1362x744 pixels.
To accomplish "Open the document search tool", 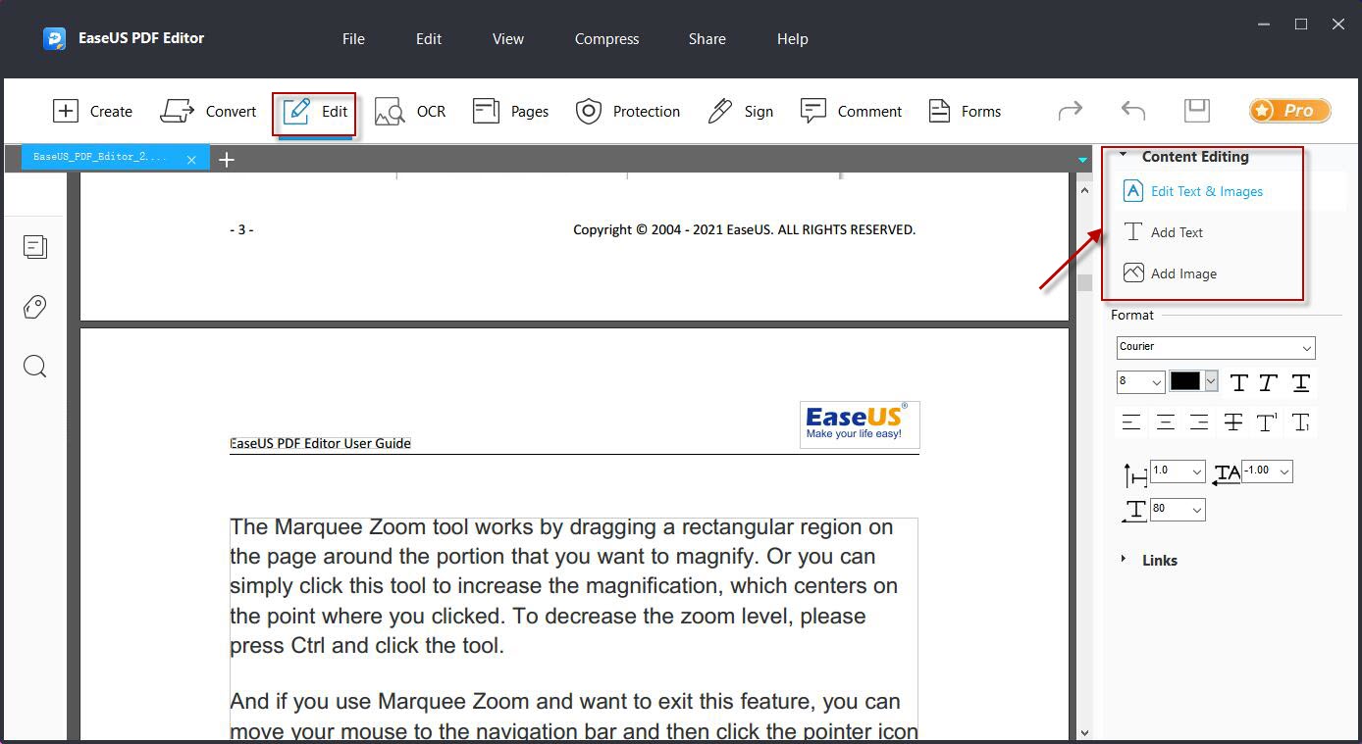I will point(35,366).
